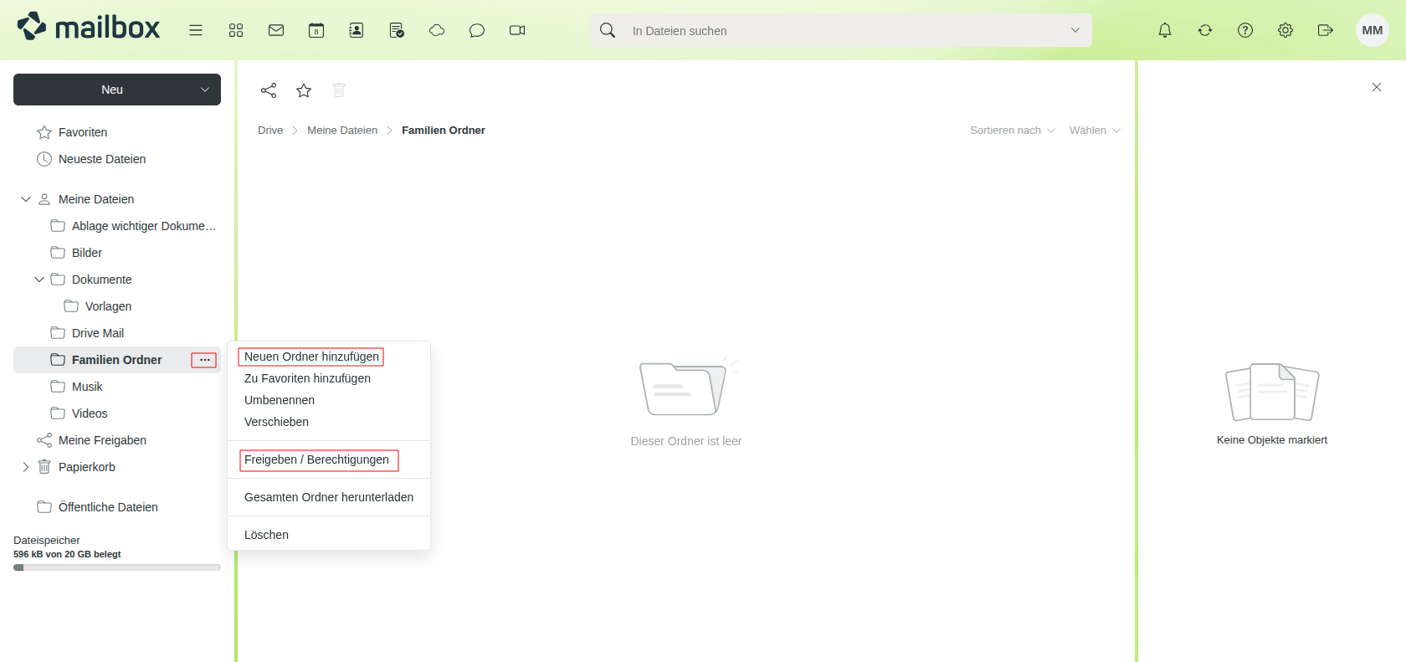
Task: Go to Meine Dateien breadcrumb
Action: coord(342,131)
